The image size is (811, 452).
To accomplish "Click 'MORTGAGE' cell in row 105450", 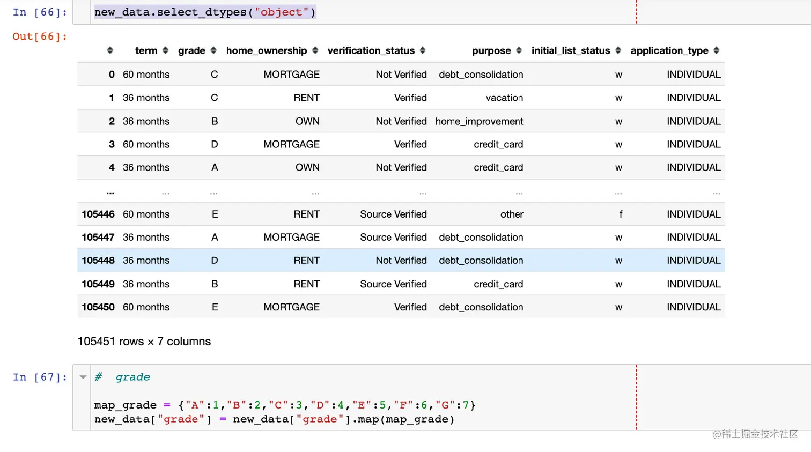I will point(291,307).
